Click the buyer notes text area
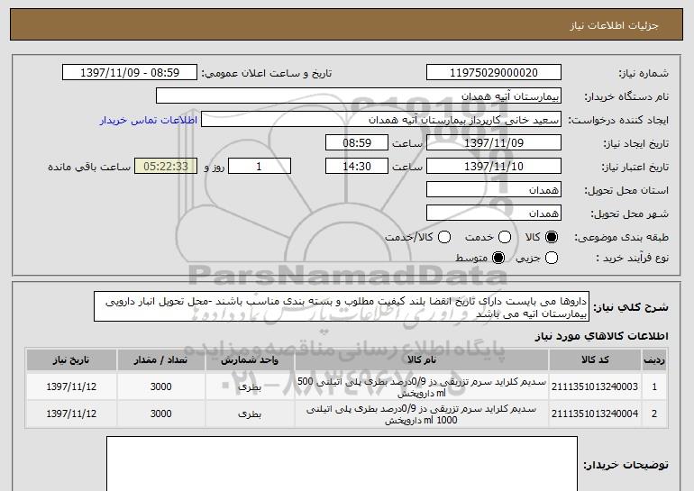The width and height of the screenshot is (694, 491). 342,464
